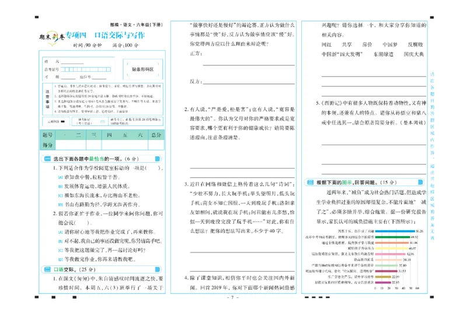This screenshot has width=467, height=330.
Task: Click the hot word 国庆大典
Action: (414, 54)
